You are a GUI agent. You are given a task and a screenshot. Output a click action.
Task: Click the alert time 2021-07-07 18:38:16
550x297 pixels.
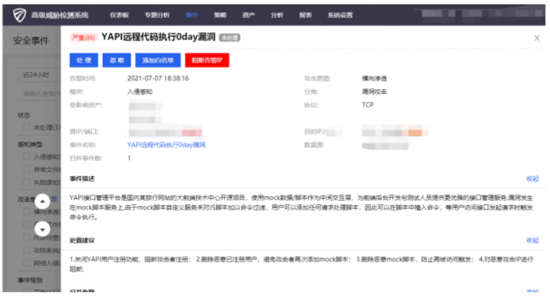click(x=158, y=79)
